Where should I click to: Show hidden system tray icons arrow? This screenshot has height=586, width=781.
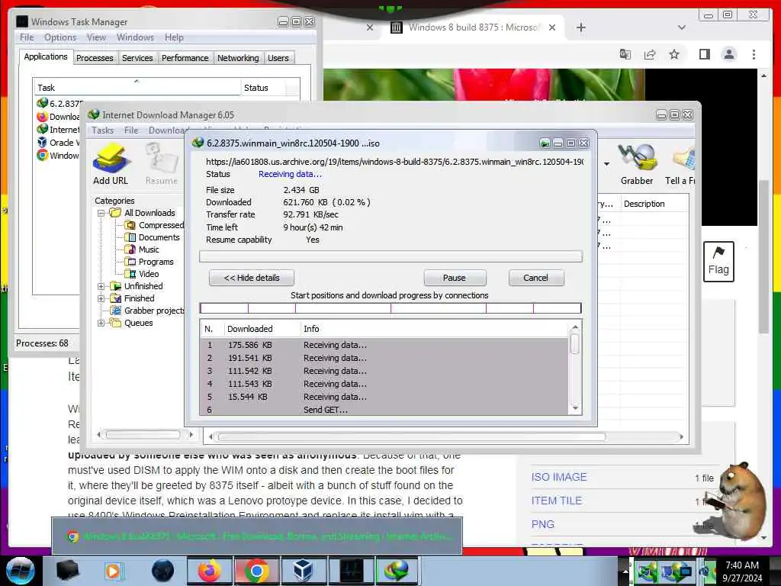pos(625,571)
